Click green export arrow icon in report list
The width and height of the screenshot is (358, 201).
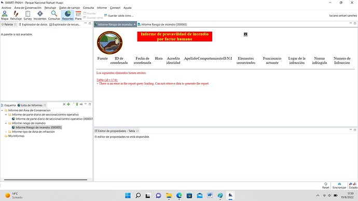77,104
